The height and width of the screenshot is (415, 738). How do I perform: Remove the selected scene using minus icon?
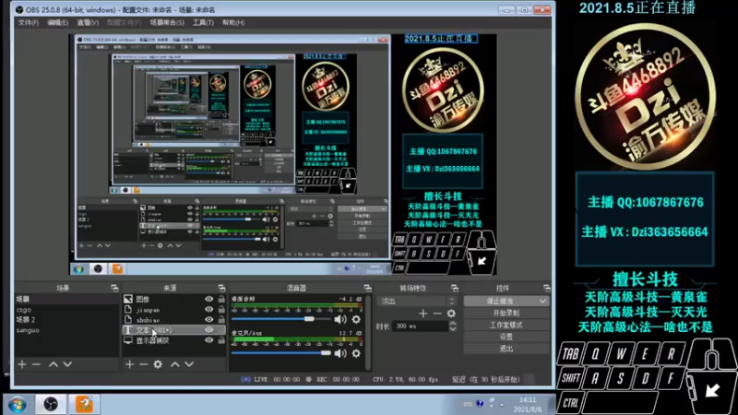click(36, 364)
